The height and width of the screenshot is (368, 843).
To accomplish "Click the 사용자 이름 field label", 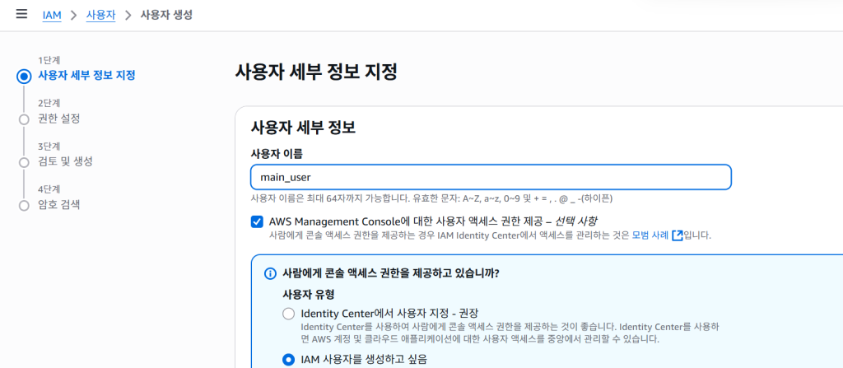I will 277,154.
